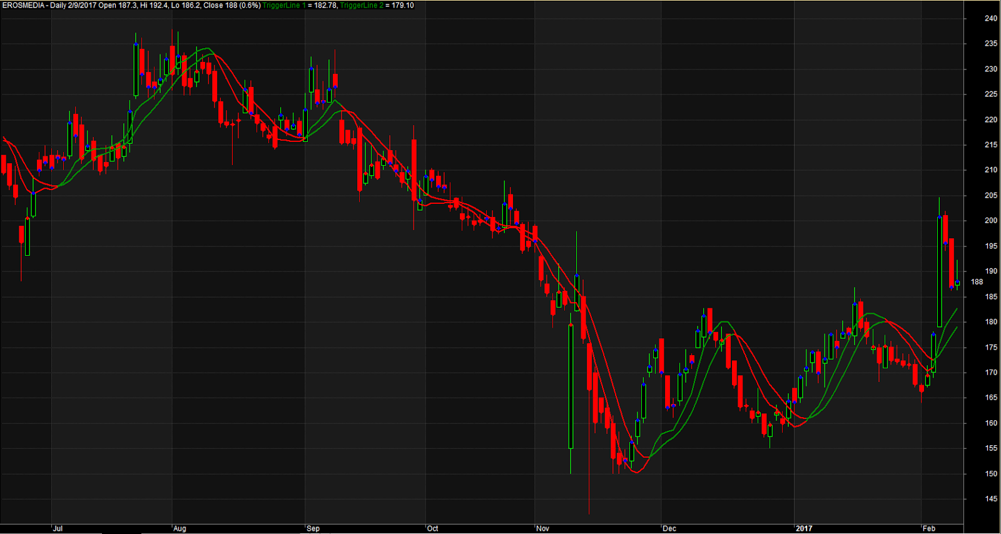Click the 200 price axis label

[x=991, y=221]
